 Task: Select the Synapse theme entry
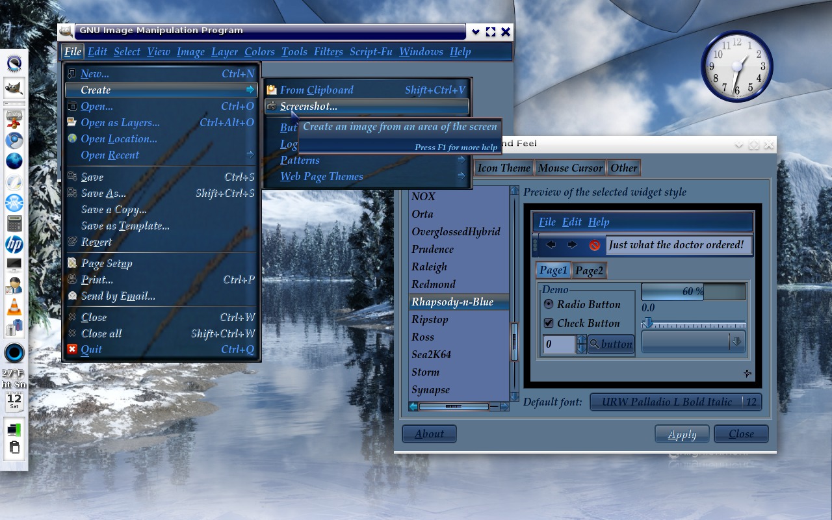(459, 389)
